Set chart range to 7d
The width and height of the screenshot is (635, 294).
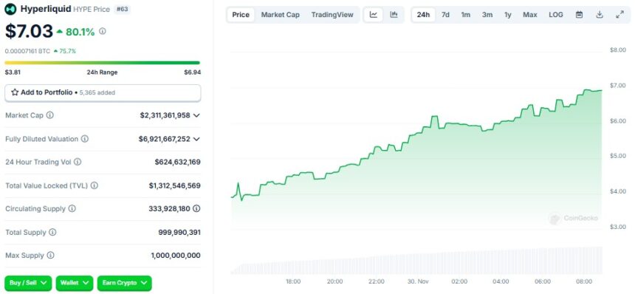[x=445, y=15]
